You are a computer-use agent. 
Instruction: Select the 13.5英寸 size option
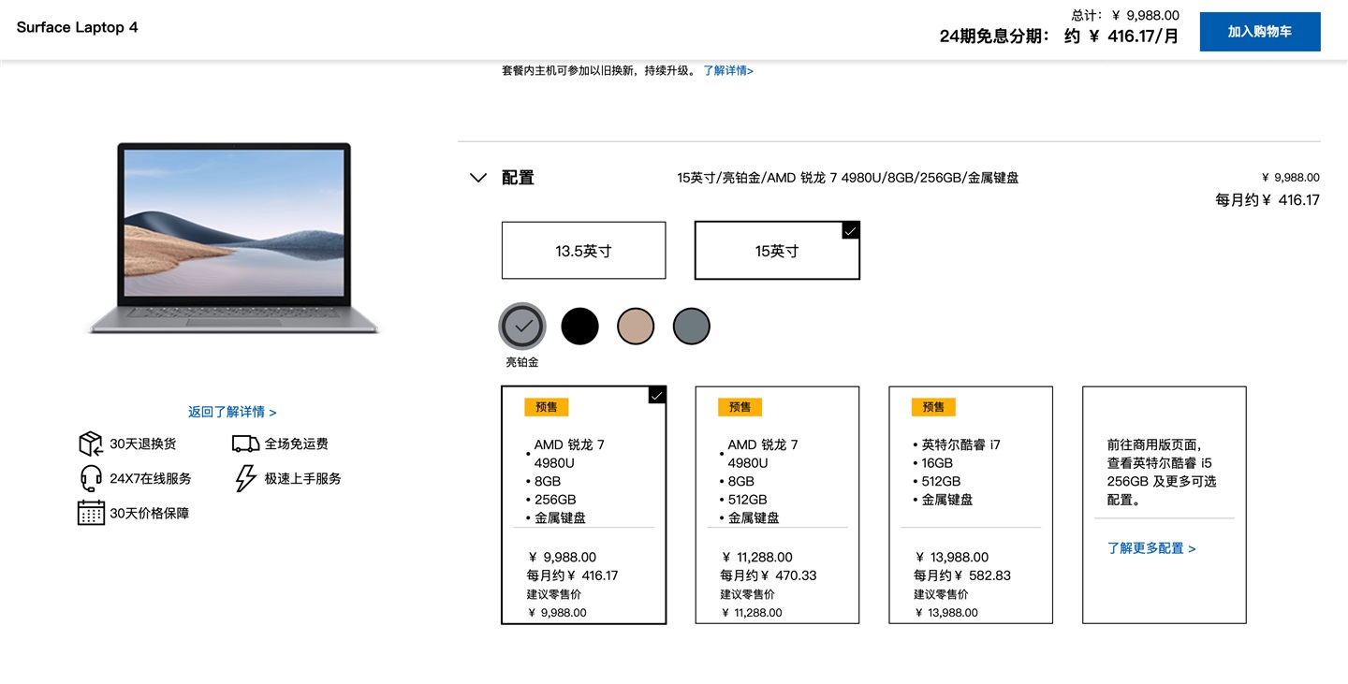pos(583,250)
